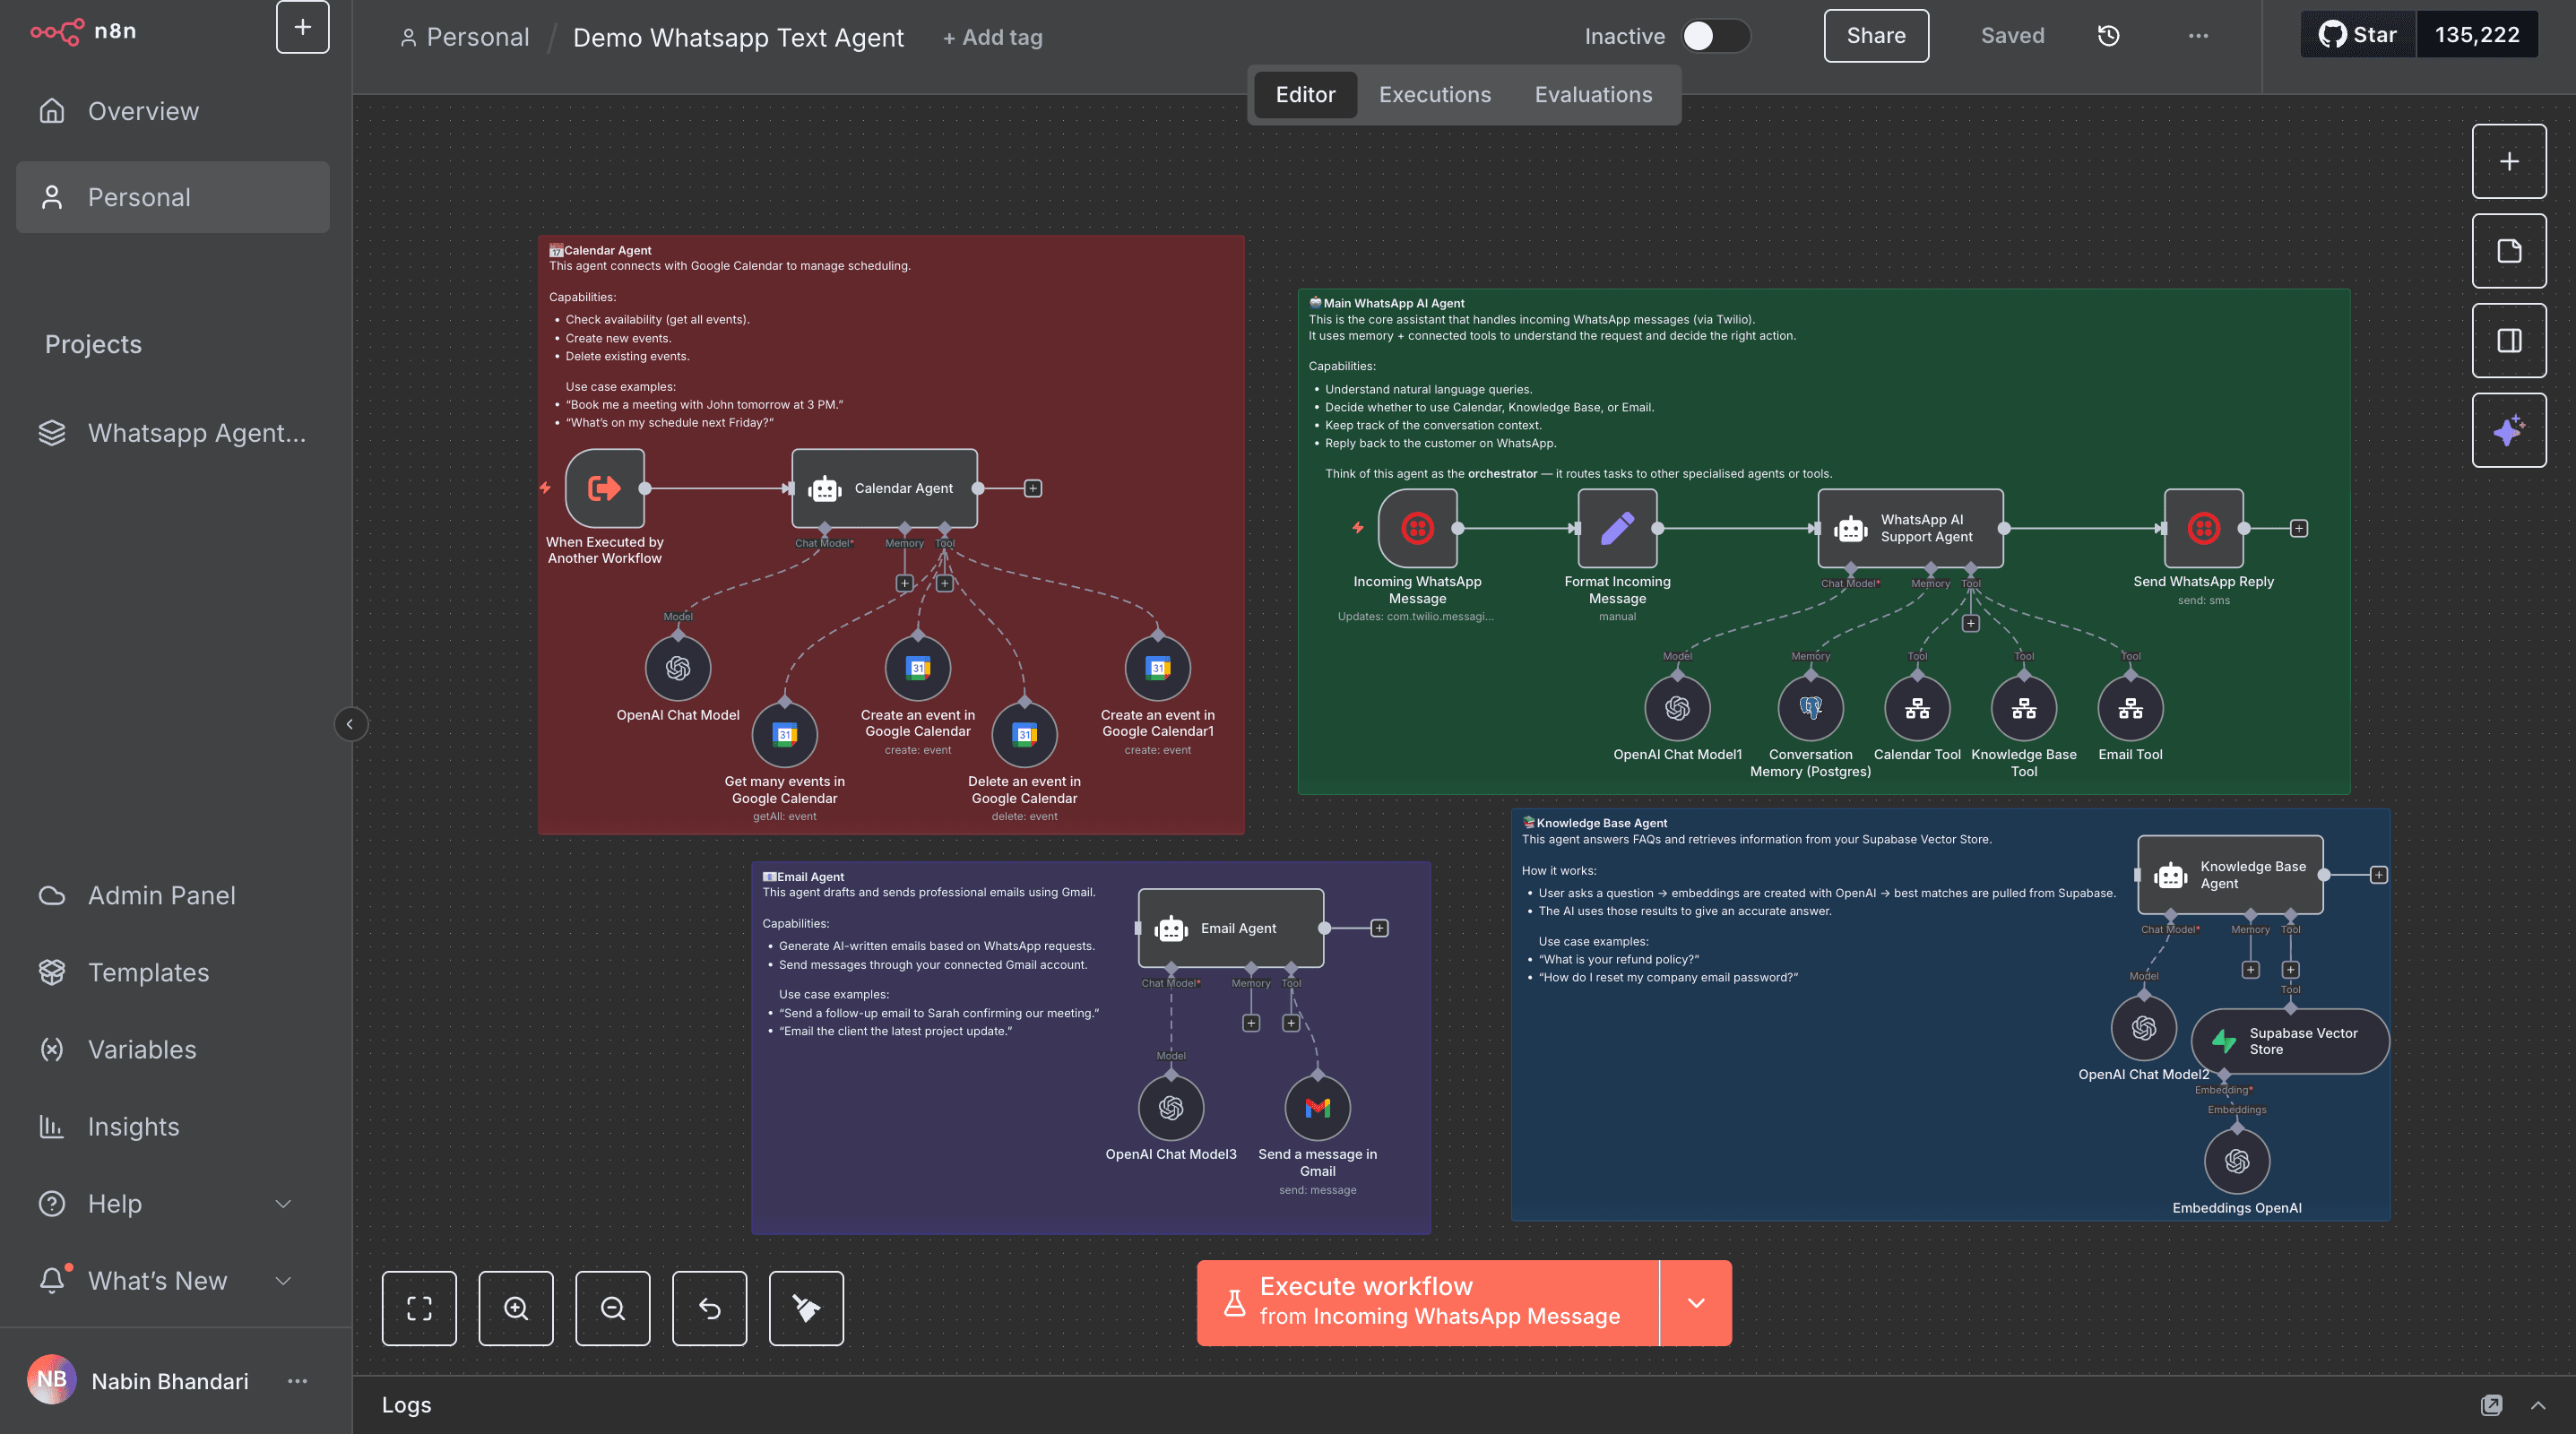Reset canvas zoom

(709, 1308)
